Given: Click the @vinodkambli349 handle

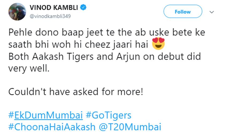Looking at the screenshot, I should [x=50, y=16].
